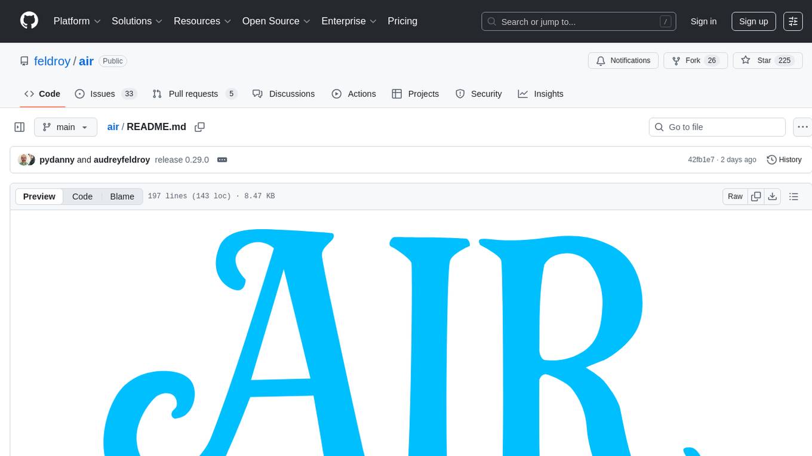812x456 pixels.
Task: Click the Sign in link
Action: pos(703,21)
